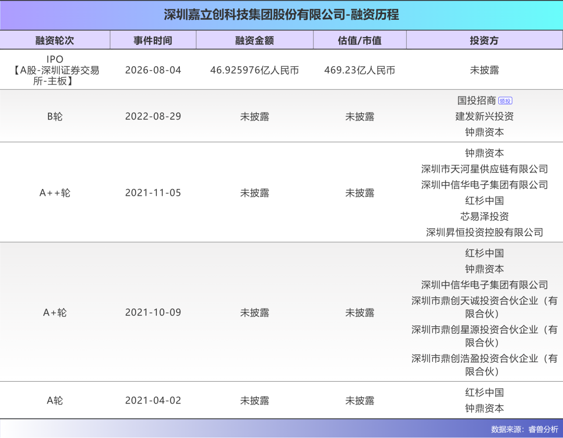Image resolution: width=563 pixels, height=438 pixels.
Task: Click the date 2021-10-09
Action: pos(153,313)
